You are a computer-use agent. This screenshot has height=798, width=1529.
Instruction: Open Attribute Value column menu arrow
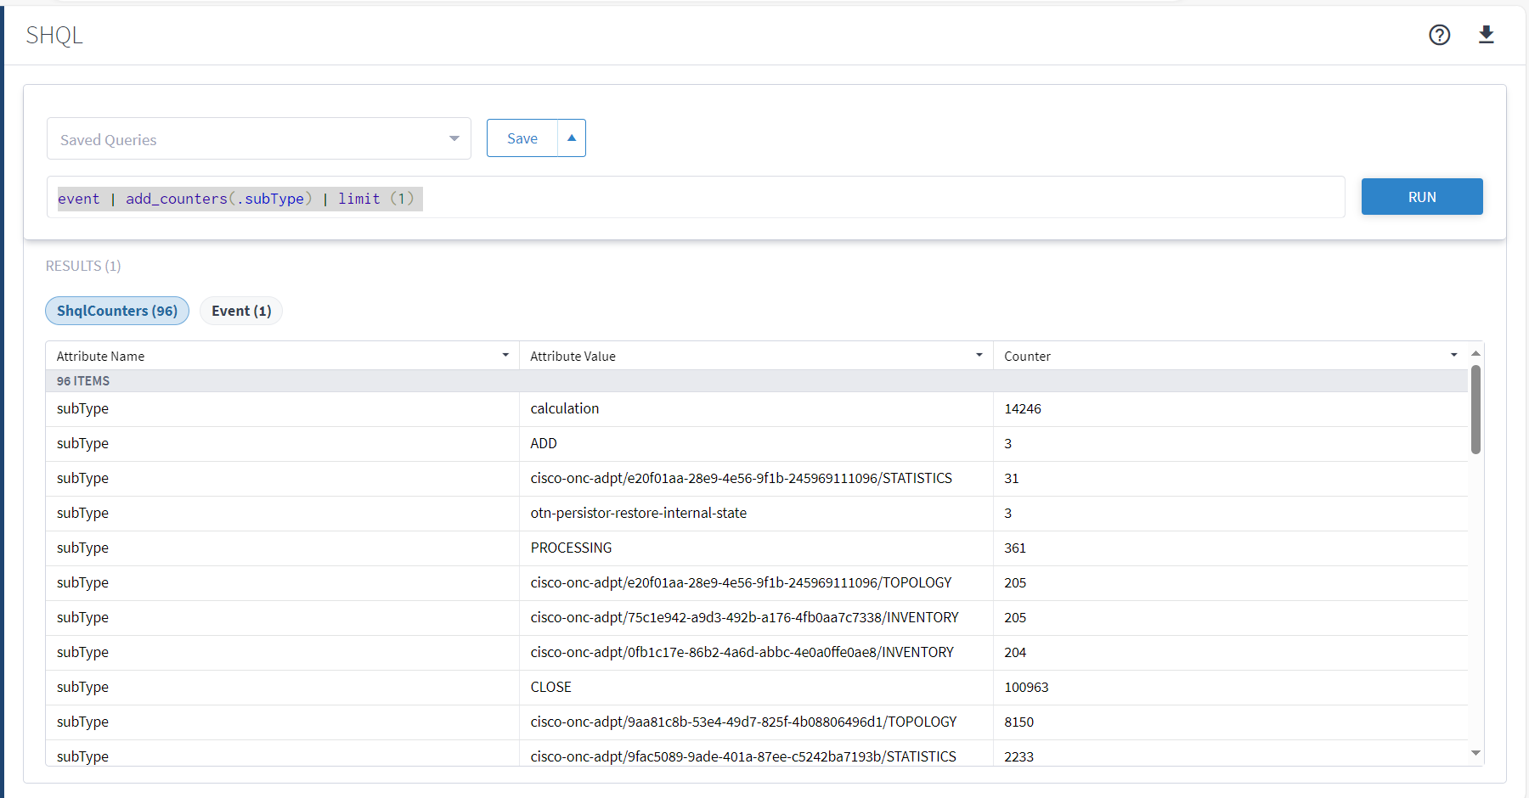(x=979, y=356)
